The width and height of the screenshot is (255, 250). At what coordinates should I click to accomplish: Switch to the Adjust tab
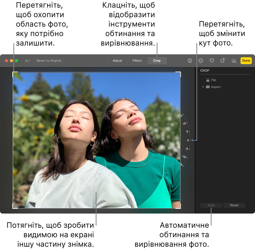(118, 61)
